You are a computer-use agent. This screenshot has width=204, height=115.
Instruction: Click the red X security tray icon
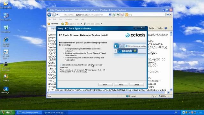(x=192, y=112)
